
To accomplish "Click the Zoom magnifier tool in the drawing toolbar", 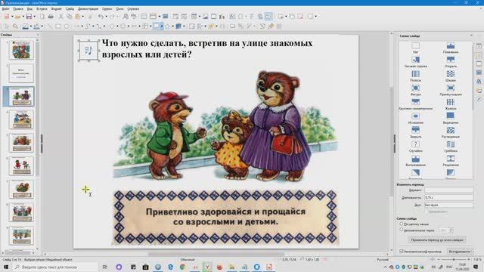I will [15, 26].
